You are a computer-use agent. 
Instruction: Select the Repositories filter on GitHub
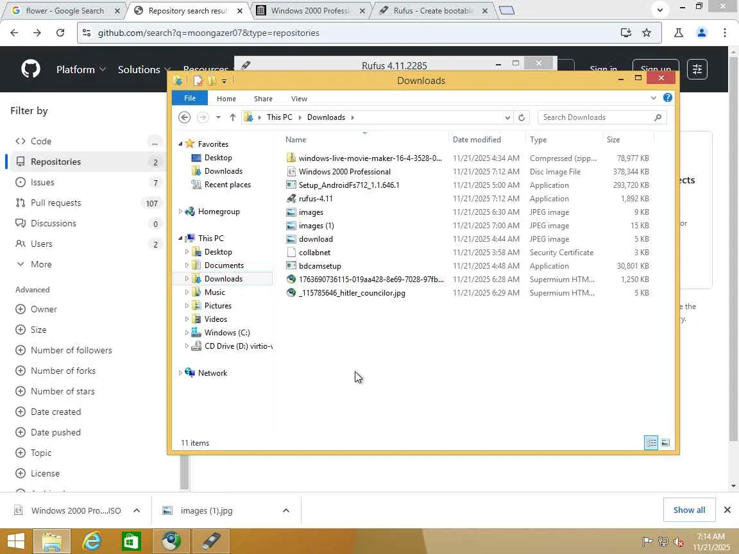[x=87, y=162]
